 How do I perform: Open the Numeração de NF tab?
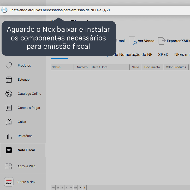(x=133, y=55)
